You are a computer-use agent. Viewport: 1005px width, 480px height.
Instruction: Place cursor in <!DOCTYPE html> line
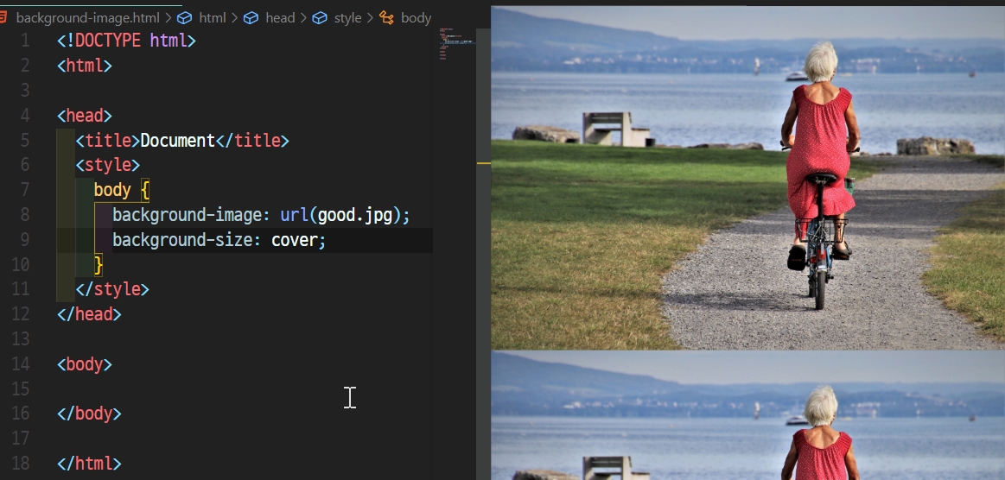126,41
